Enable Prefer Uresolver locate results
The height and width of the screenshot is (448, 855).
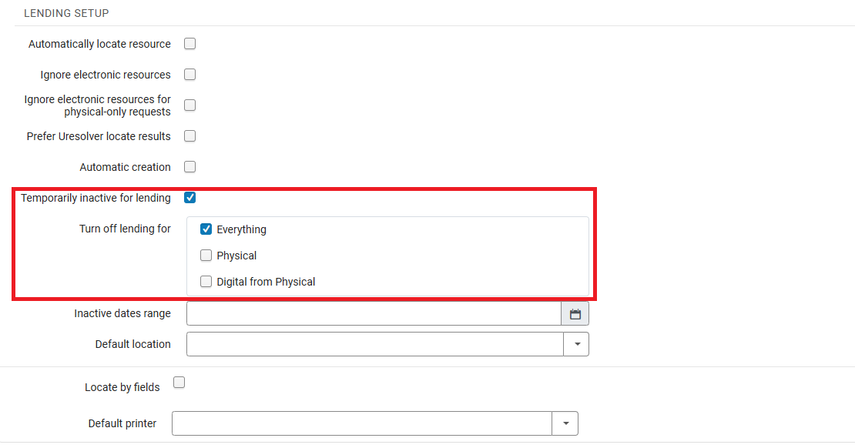click(x=190, y=136)
